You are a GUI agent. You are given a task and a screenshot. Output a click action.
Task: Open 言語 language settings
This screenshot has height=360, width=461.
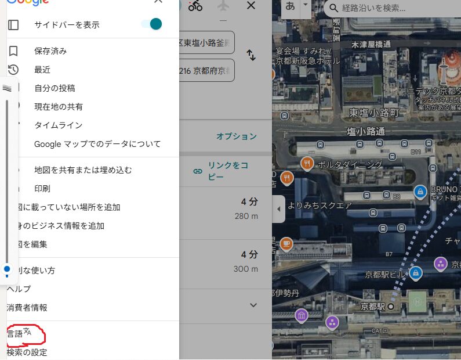[x=14, y=333]
